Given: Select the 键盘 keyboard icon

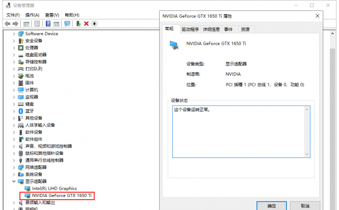Looking at the screenshot, I should [x=21, y=104].
